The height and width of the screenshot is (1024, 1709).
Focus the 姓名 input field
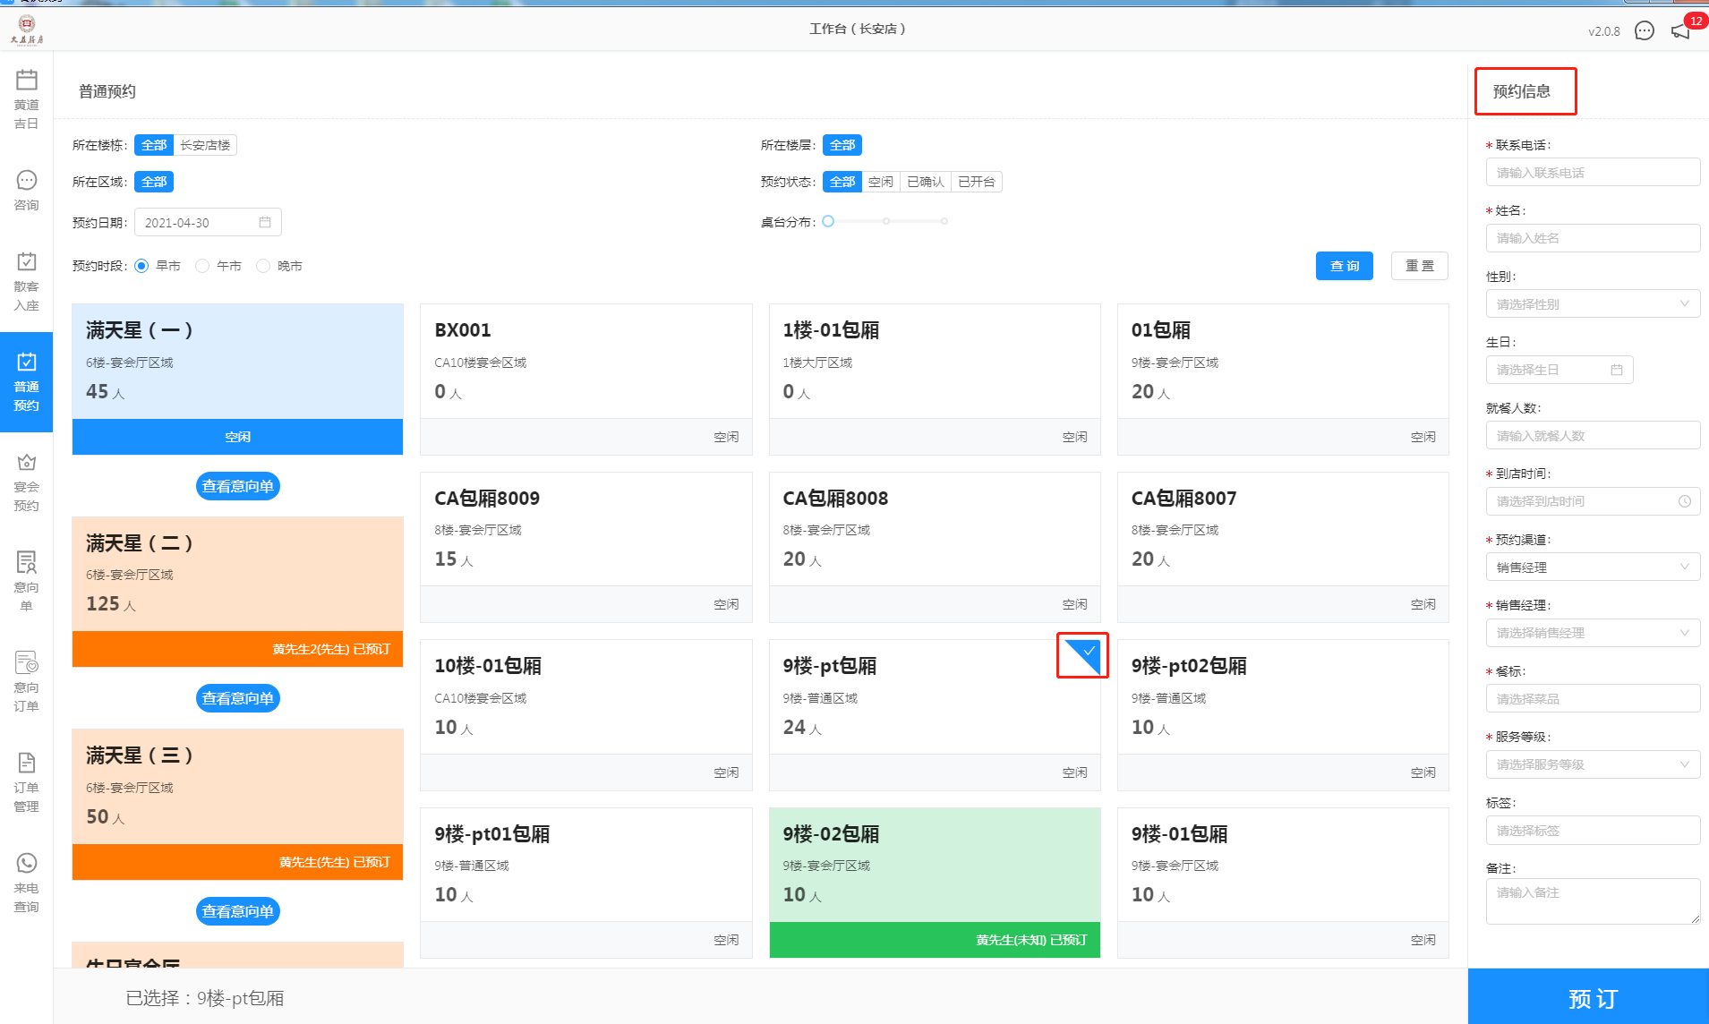(1593, 238)
